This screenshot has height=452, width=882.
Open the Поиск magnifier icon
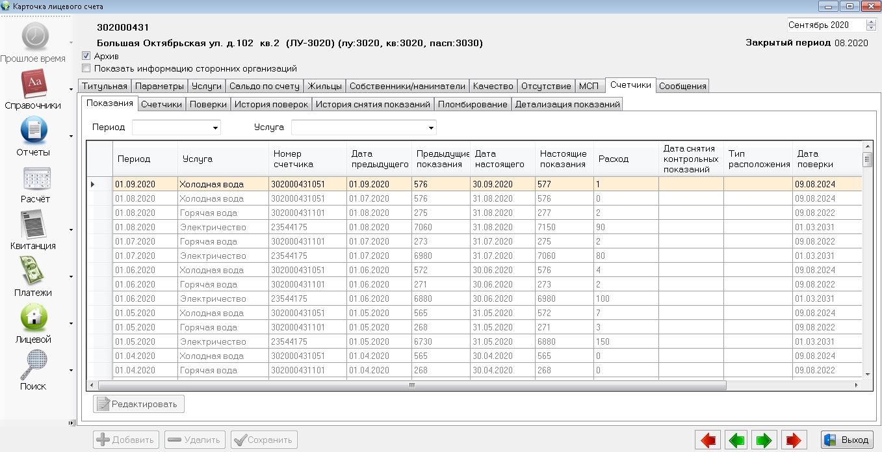tap(34, 365)
